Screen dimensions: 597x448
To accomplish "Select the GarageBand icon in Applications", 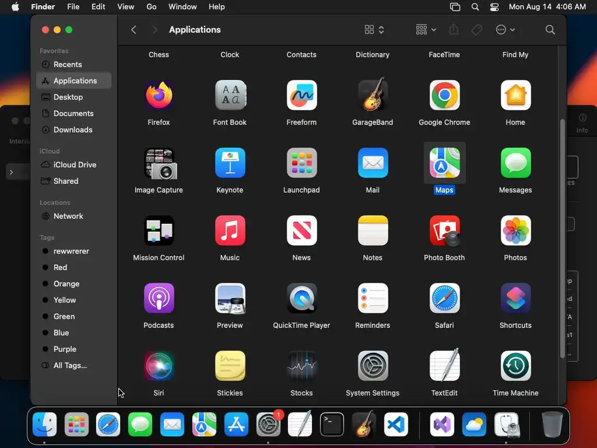I will click(x=373, y=94).
